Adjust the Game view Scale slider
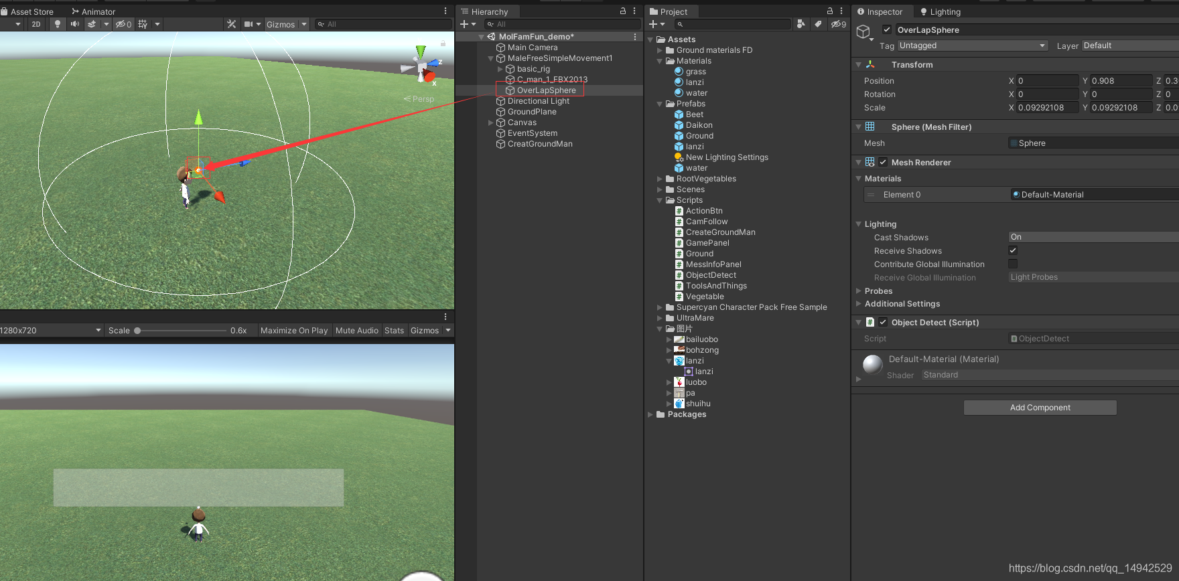This screenshot has height=581, width=1179. tap(181, 331)
